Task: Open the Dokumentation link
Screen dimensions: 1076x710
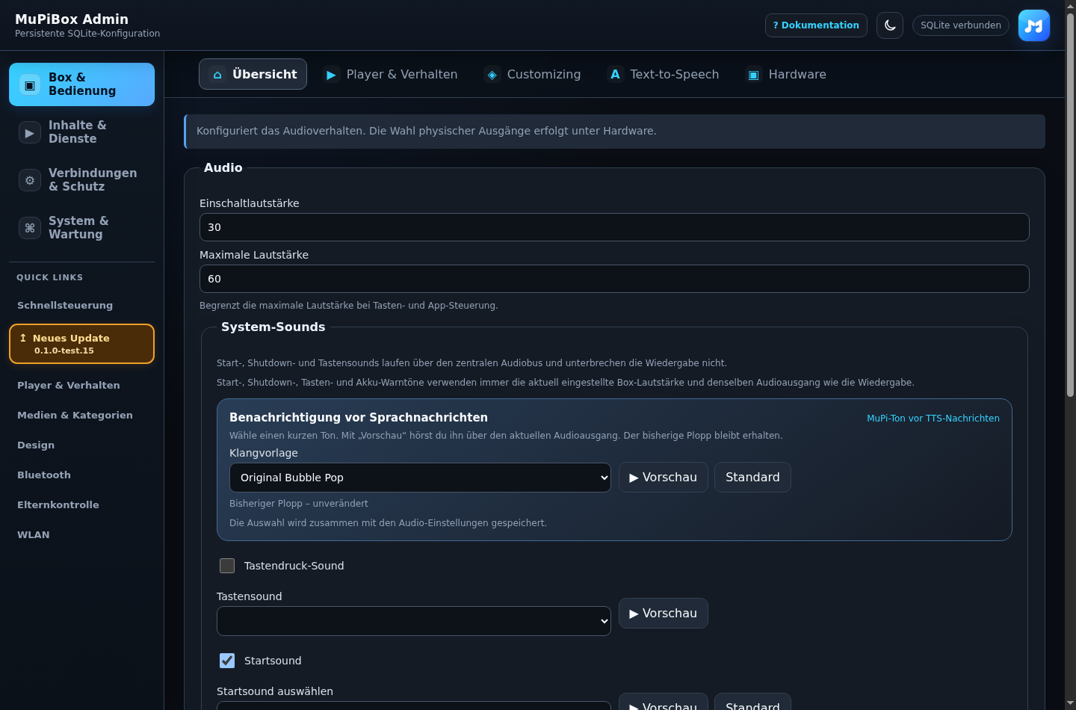Action: pos(816,25)
